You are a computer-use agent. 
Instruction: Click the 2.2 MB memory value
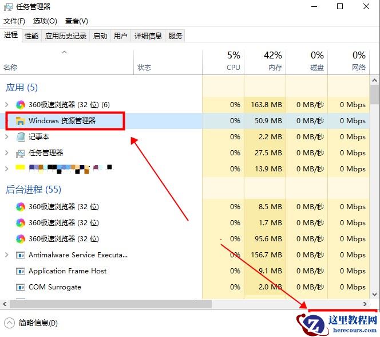270,137
